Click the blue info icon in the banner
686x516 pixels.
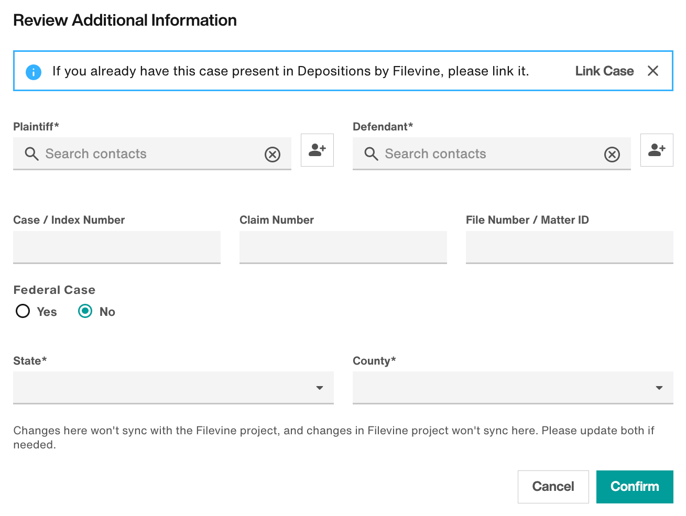(34, 72)
